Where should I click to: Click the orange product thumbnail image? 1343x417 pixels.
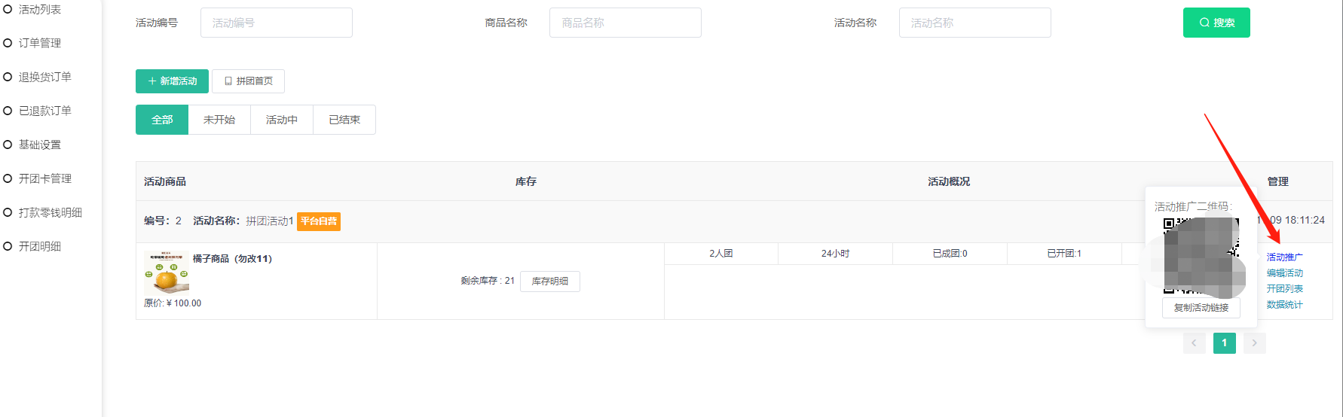167,273
